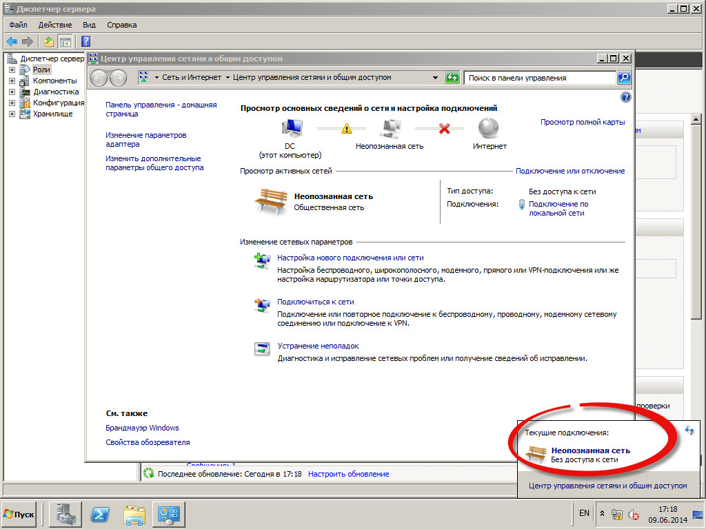Expand the Хранилище tree node

(x=12, y=114)
